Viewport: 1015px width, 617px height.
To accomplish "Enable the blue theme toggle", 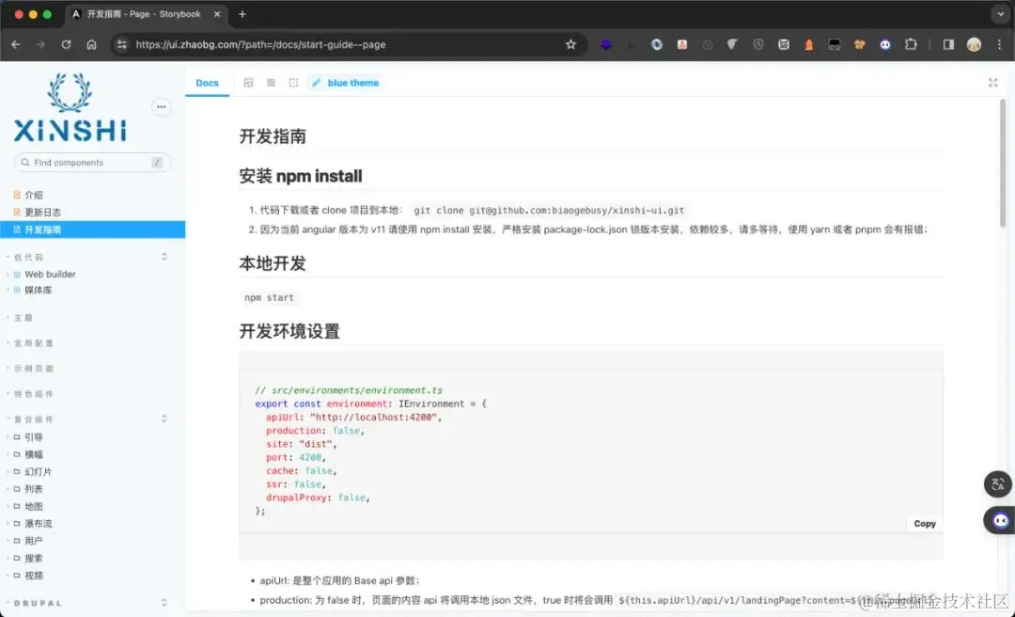I will [348, 83].
